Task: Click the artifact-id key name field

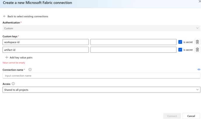Action: [46, 50]
